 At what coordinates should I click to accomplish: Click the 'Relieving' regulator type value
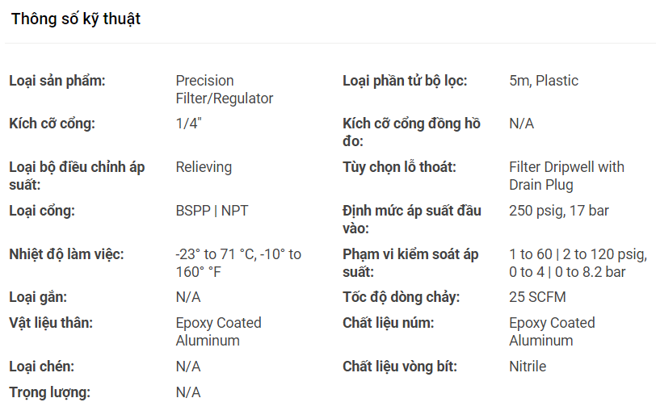click(204, 167)
